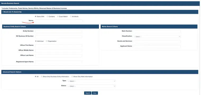The height and width of the screenshot is (95, 201).
Task: Select the Organization radio button
Action: [x=47, y=41]
